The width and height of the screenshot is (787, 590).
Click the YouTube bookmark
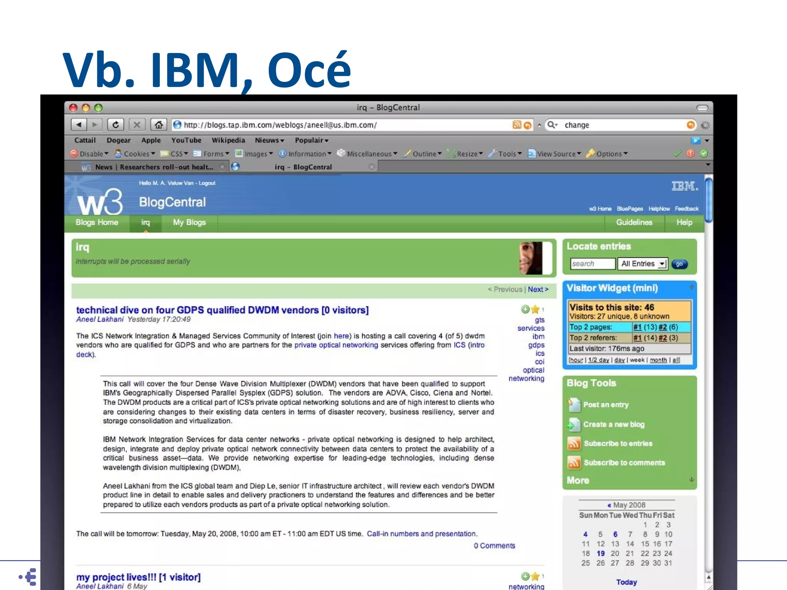(x=186, y=140)
